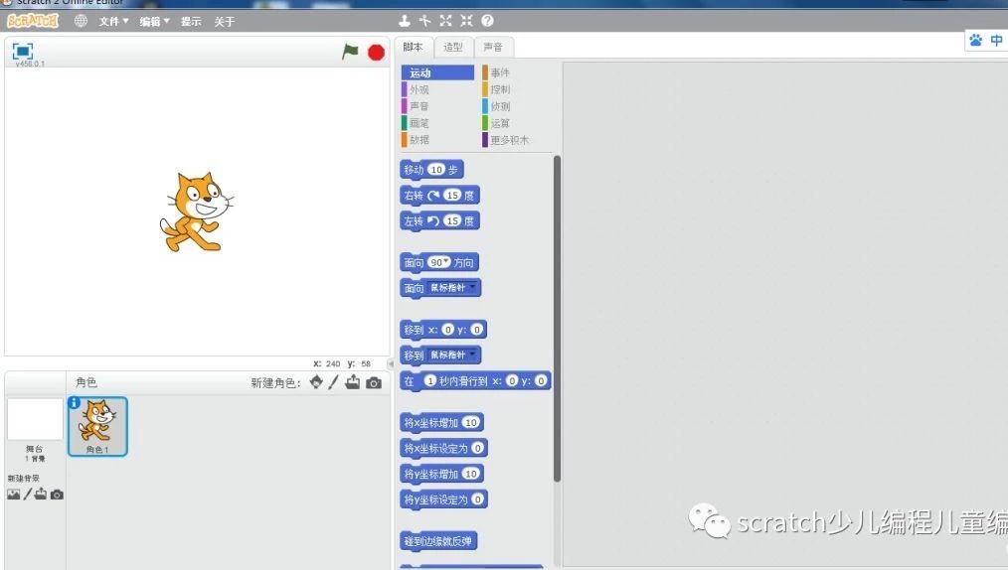Image resolution: width=1008 pixels, height=570 pixels.
Task: Switch to the 脚本 tab
Action: [x=413, y=47]
